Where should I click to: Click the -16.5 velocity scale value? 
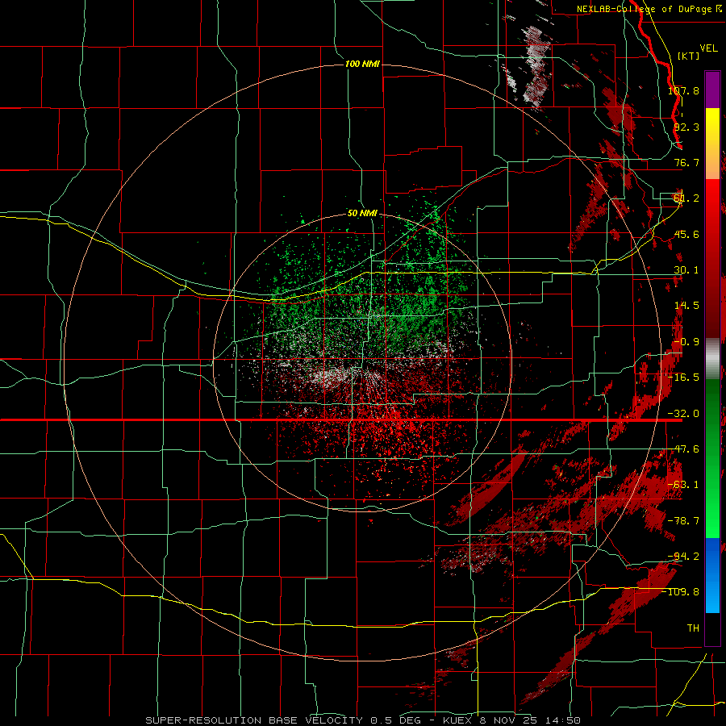click(x=683, y=378)
